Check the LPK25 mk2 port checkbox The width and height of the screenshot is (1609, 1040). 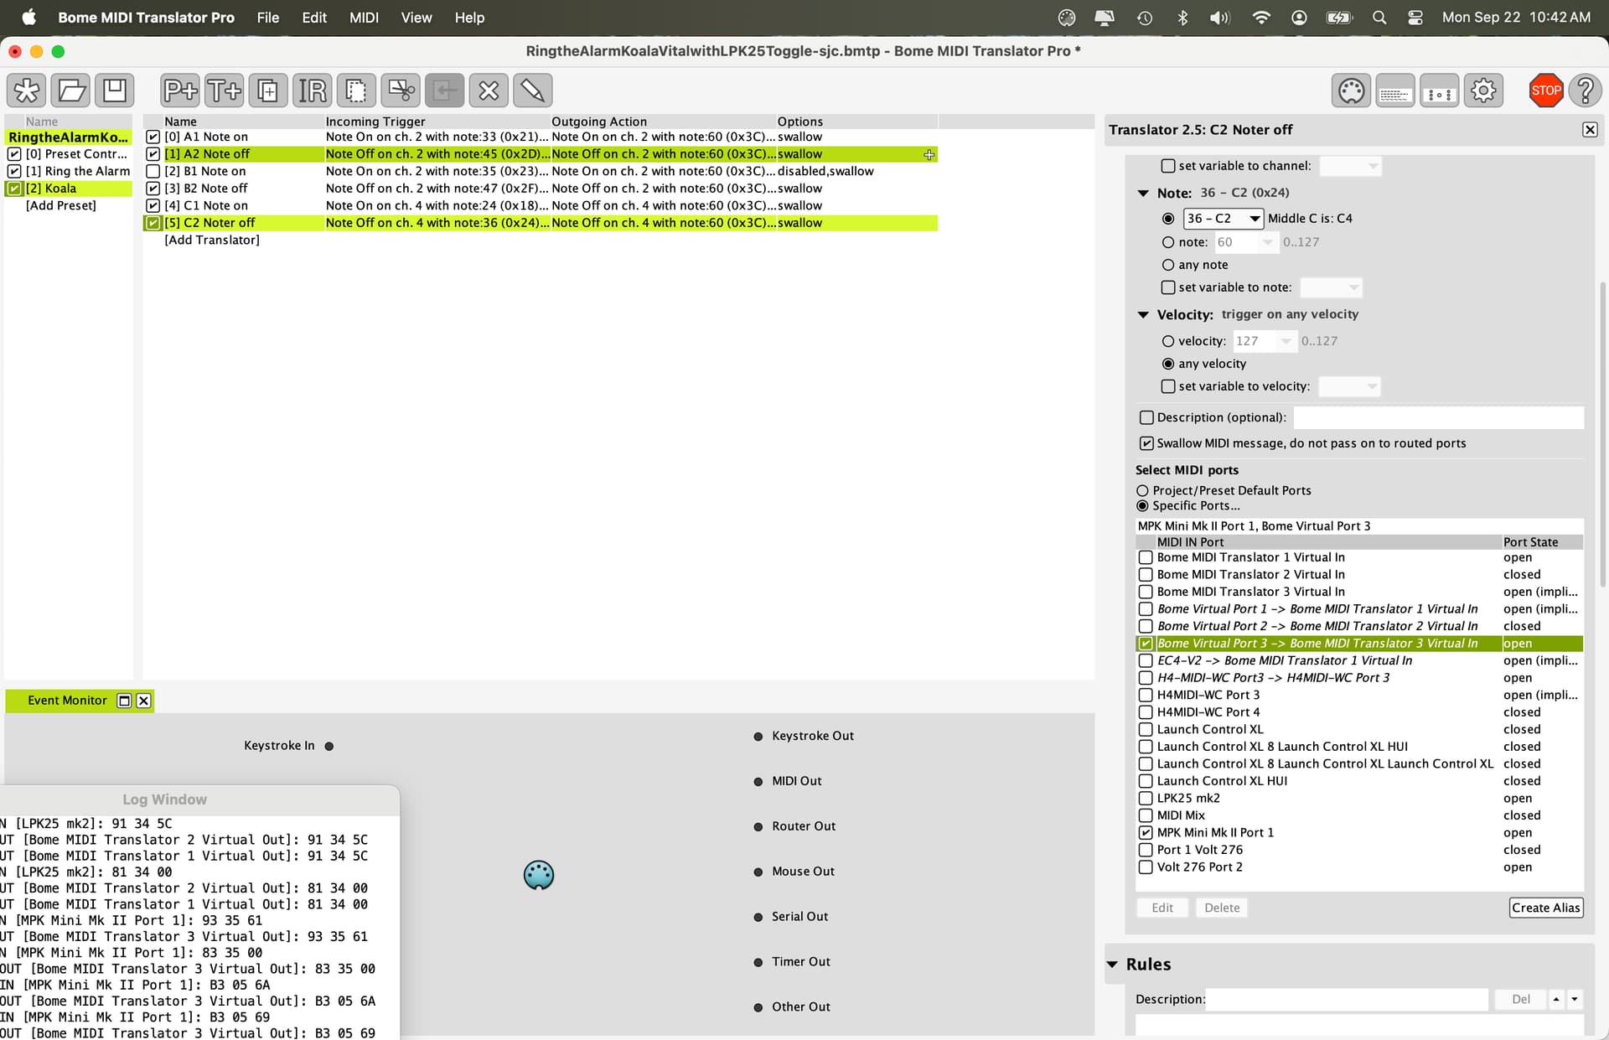pyautogui.click(x=1146, y=798)
